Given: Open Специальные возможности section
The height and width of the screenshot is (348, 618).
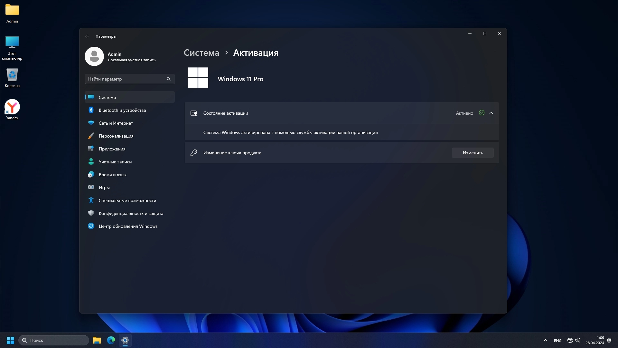Looking at the screenshot, I should click(127, 200).
